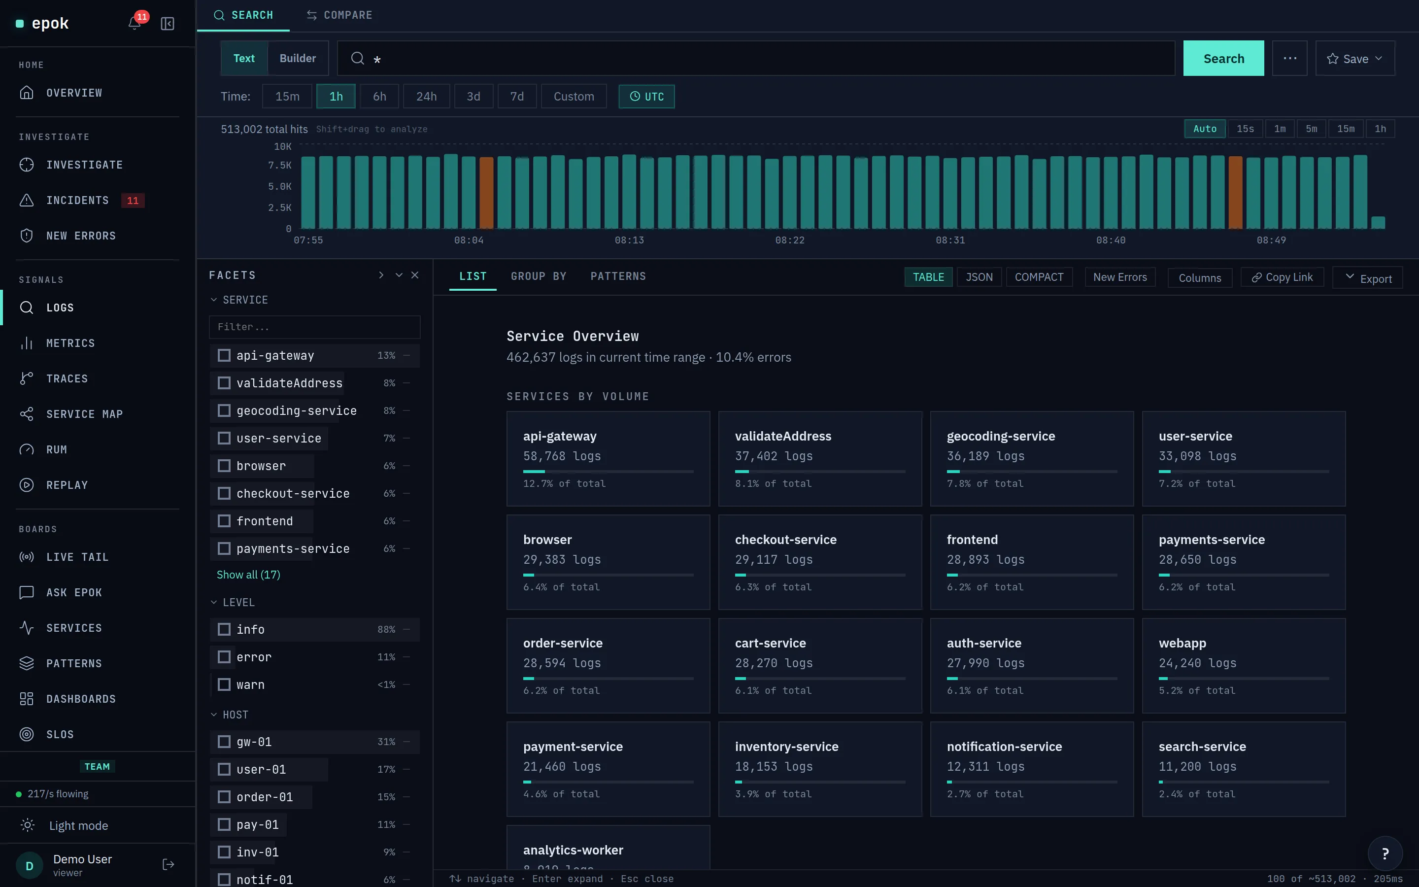Open the Export dropdown
This screenshot has height=887, width=1419.
(1367, 277)
